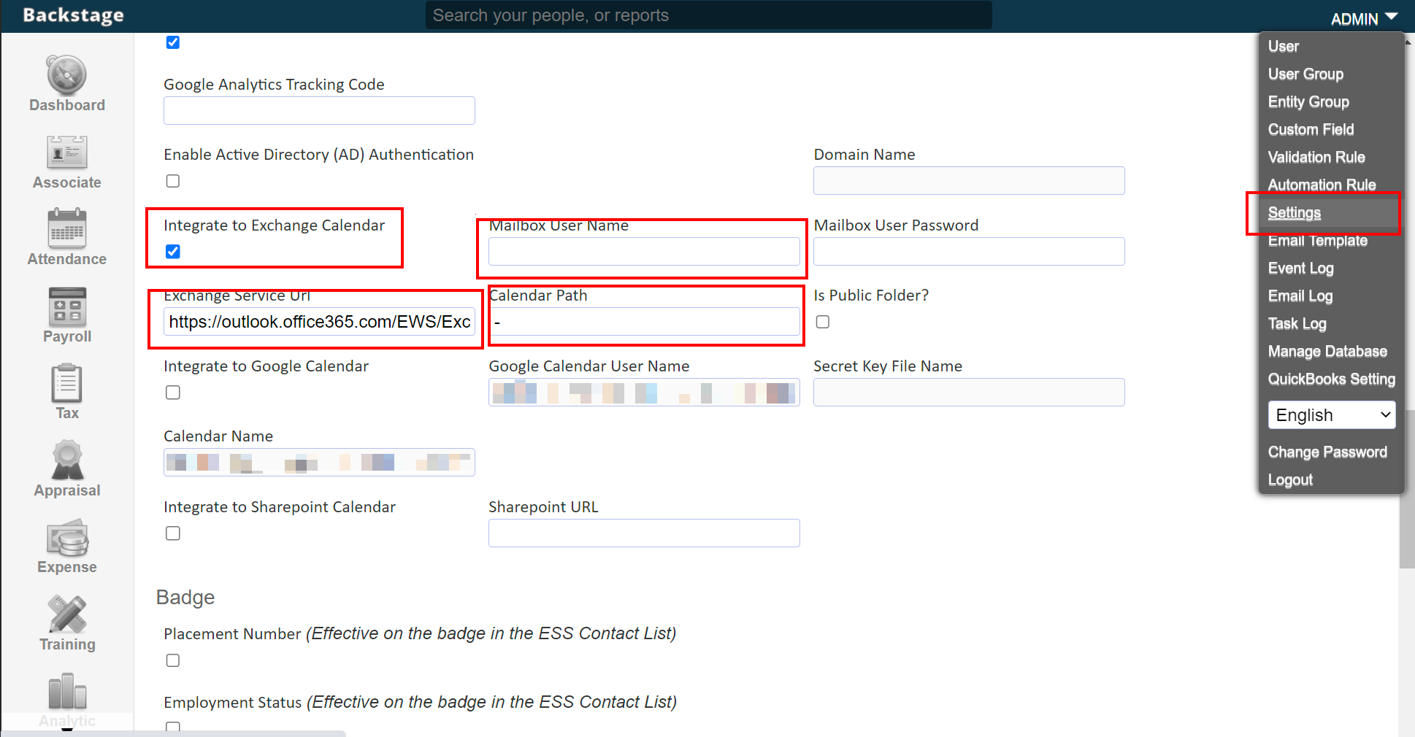Open QuickBooks Setting menu entry
Viewport: 1415px width, 737px height.
[x=1332, y=379]
